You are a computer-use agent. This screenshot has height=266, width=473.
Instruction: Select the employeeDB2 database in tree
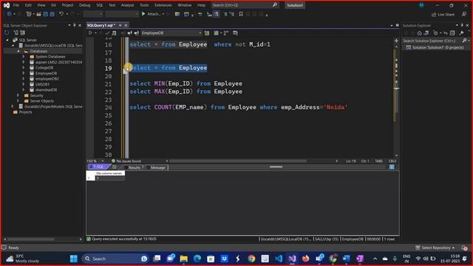pyautogui.click(x=47, y=79)
